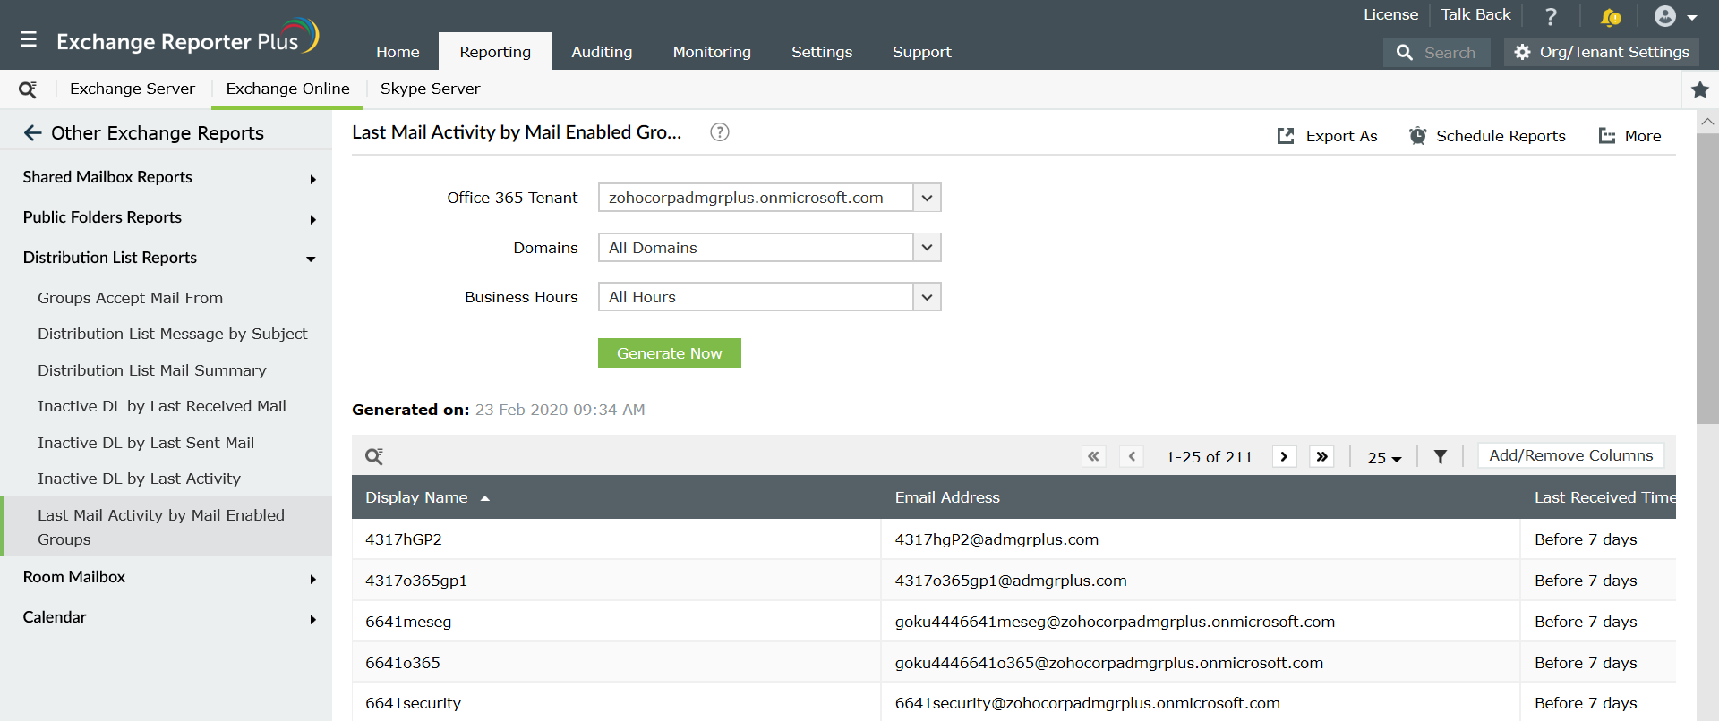The height and width of the screenshot is (721, 1719).
Task: Select the Exchange Online sub-tab
Action: pyautogui.click(x=287, y=89)
